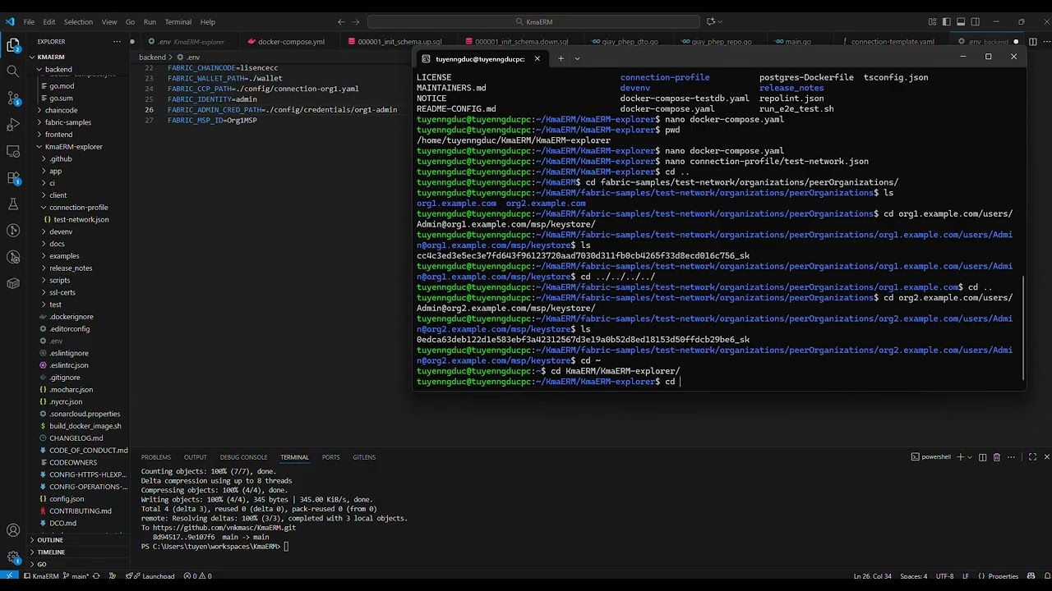This screenshot has height=591, width=1052.
Task: Click the Customize Layout icon
Action: 933,21
